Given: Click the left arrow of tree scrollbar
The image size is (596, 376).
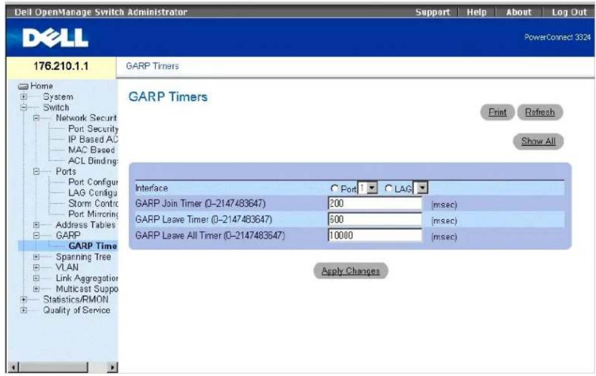Looking at the screenshot, I should tap(14, 367).
